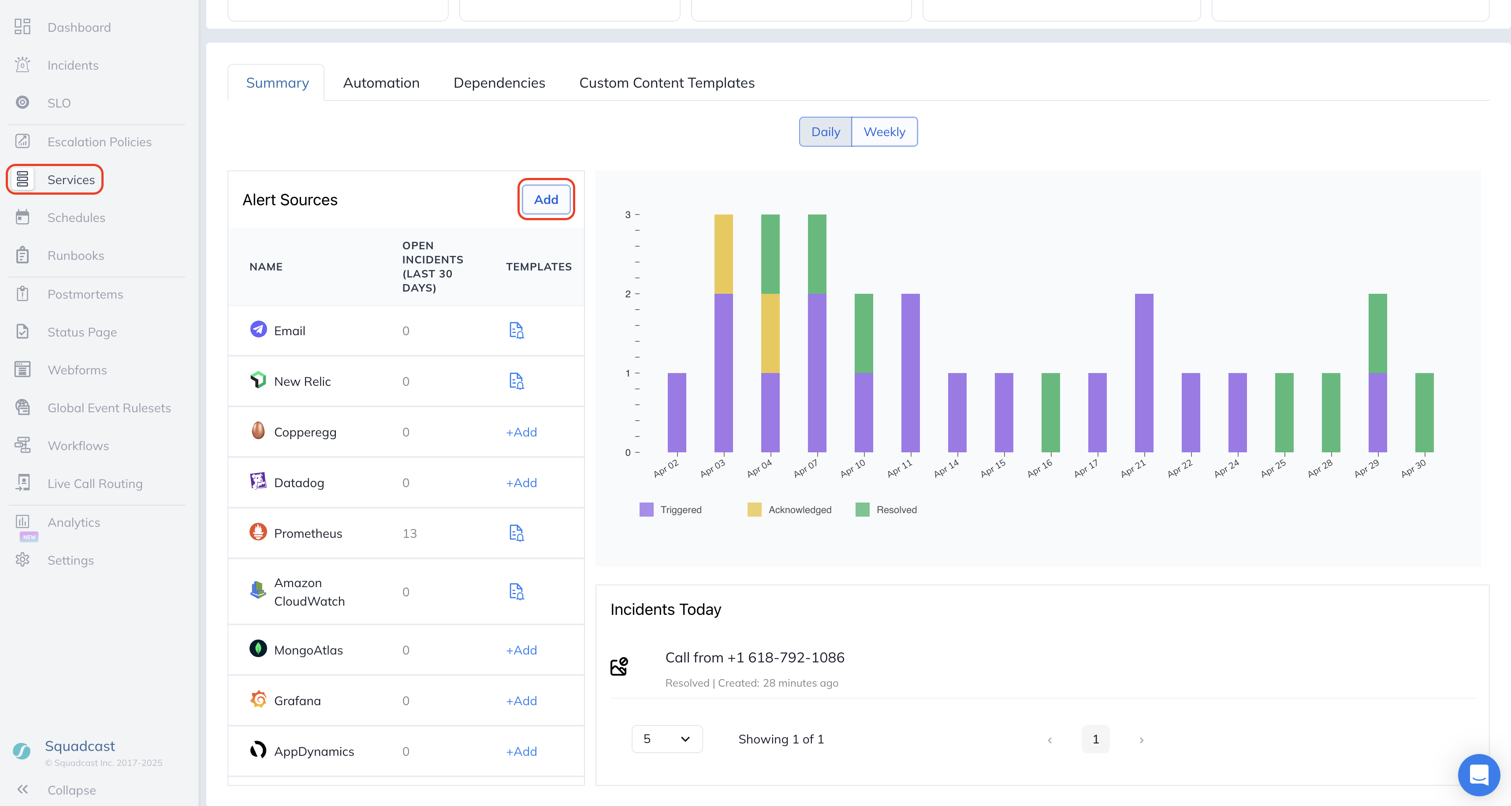The height and width of the screenshot is (806, 1511).
Task: Open Prometheus template document icon
Action: coord(516,533)
